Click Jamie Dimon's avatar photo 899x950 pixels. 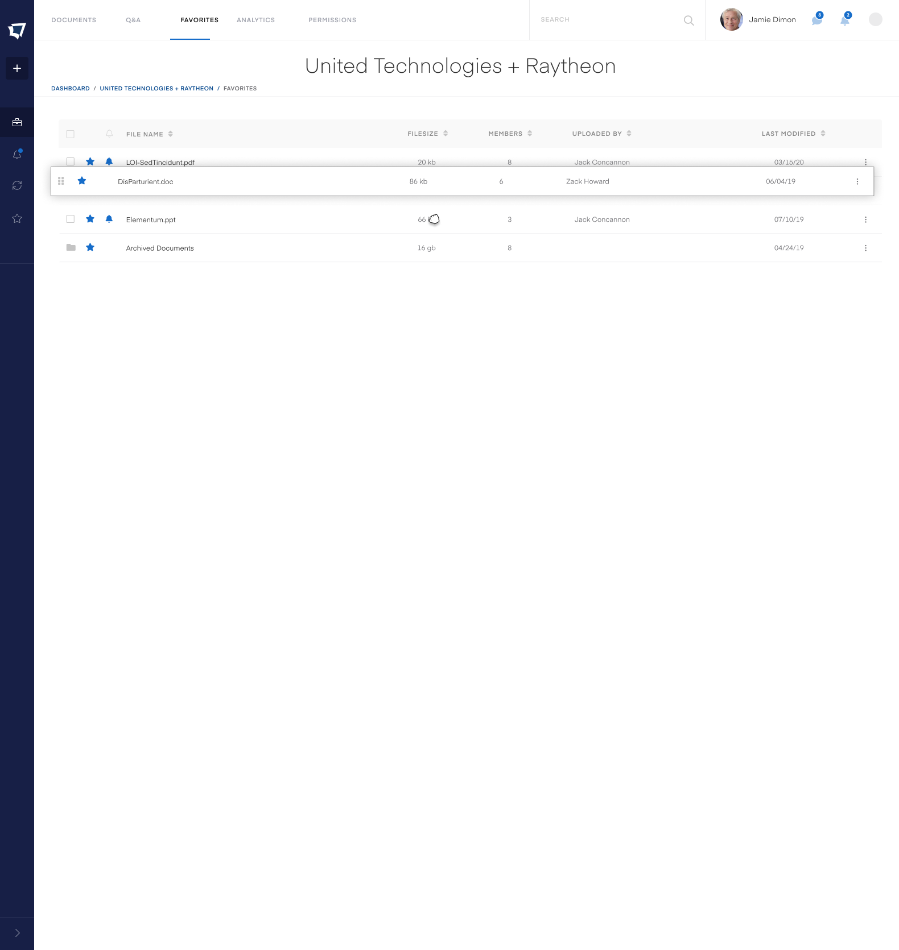point(731,19)
